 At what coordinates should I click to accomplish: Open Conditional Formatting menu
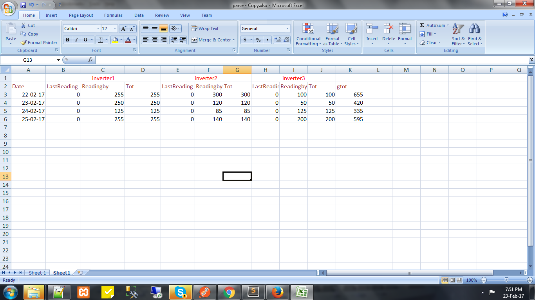[x=308, y=34]
